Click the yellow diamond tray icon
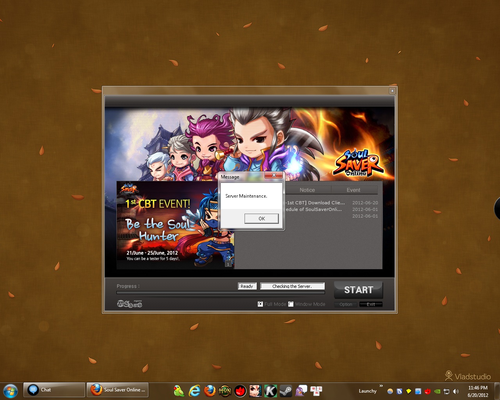The width and height of the screenshot is (500, 400). [x=409, y=391]
